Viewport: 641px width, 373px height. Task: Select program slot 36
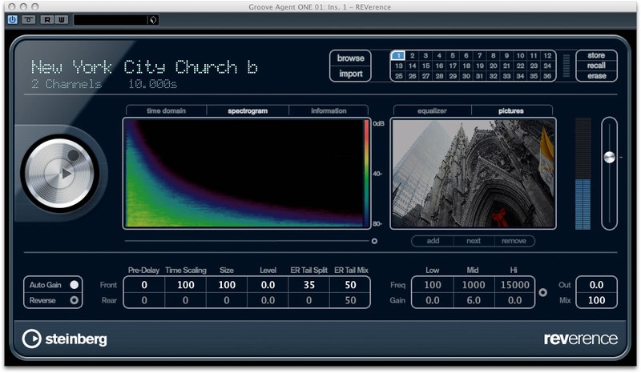tap(547, 76)
